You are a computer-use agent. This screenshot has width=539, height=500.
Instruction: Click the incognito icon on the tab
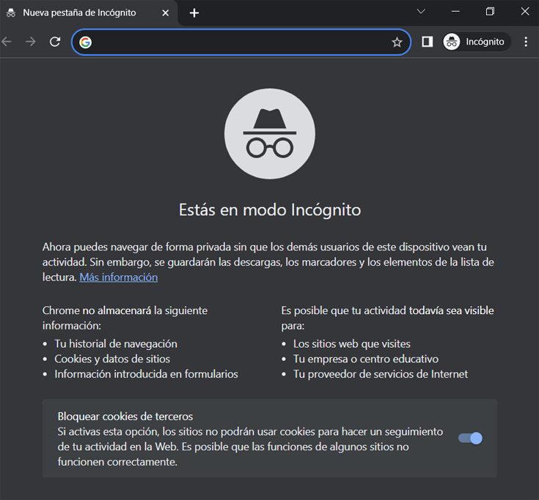pos(11,13)
